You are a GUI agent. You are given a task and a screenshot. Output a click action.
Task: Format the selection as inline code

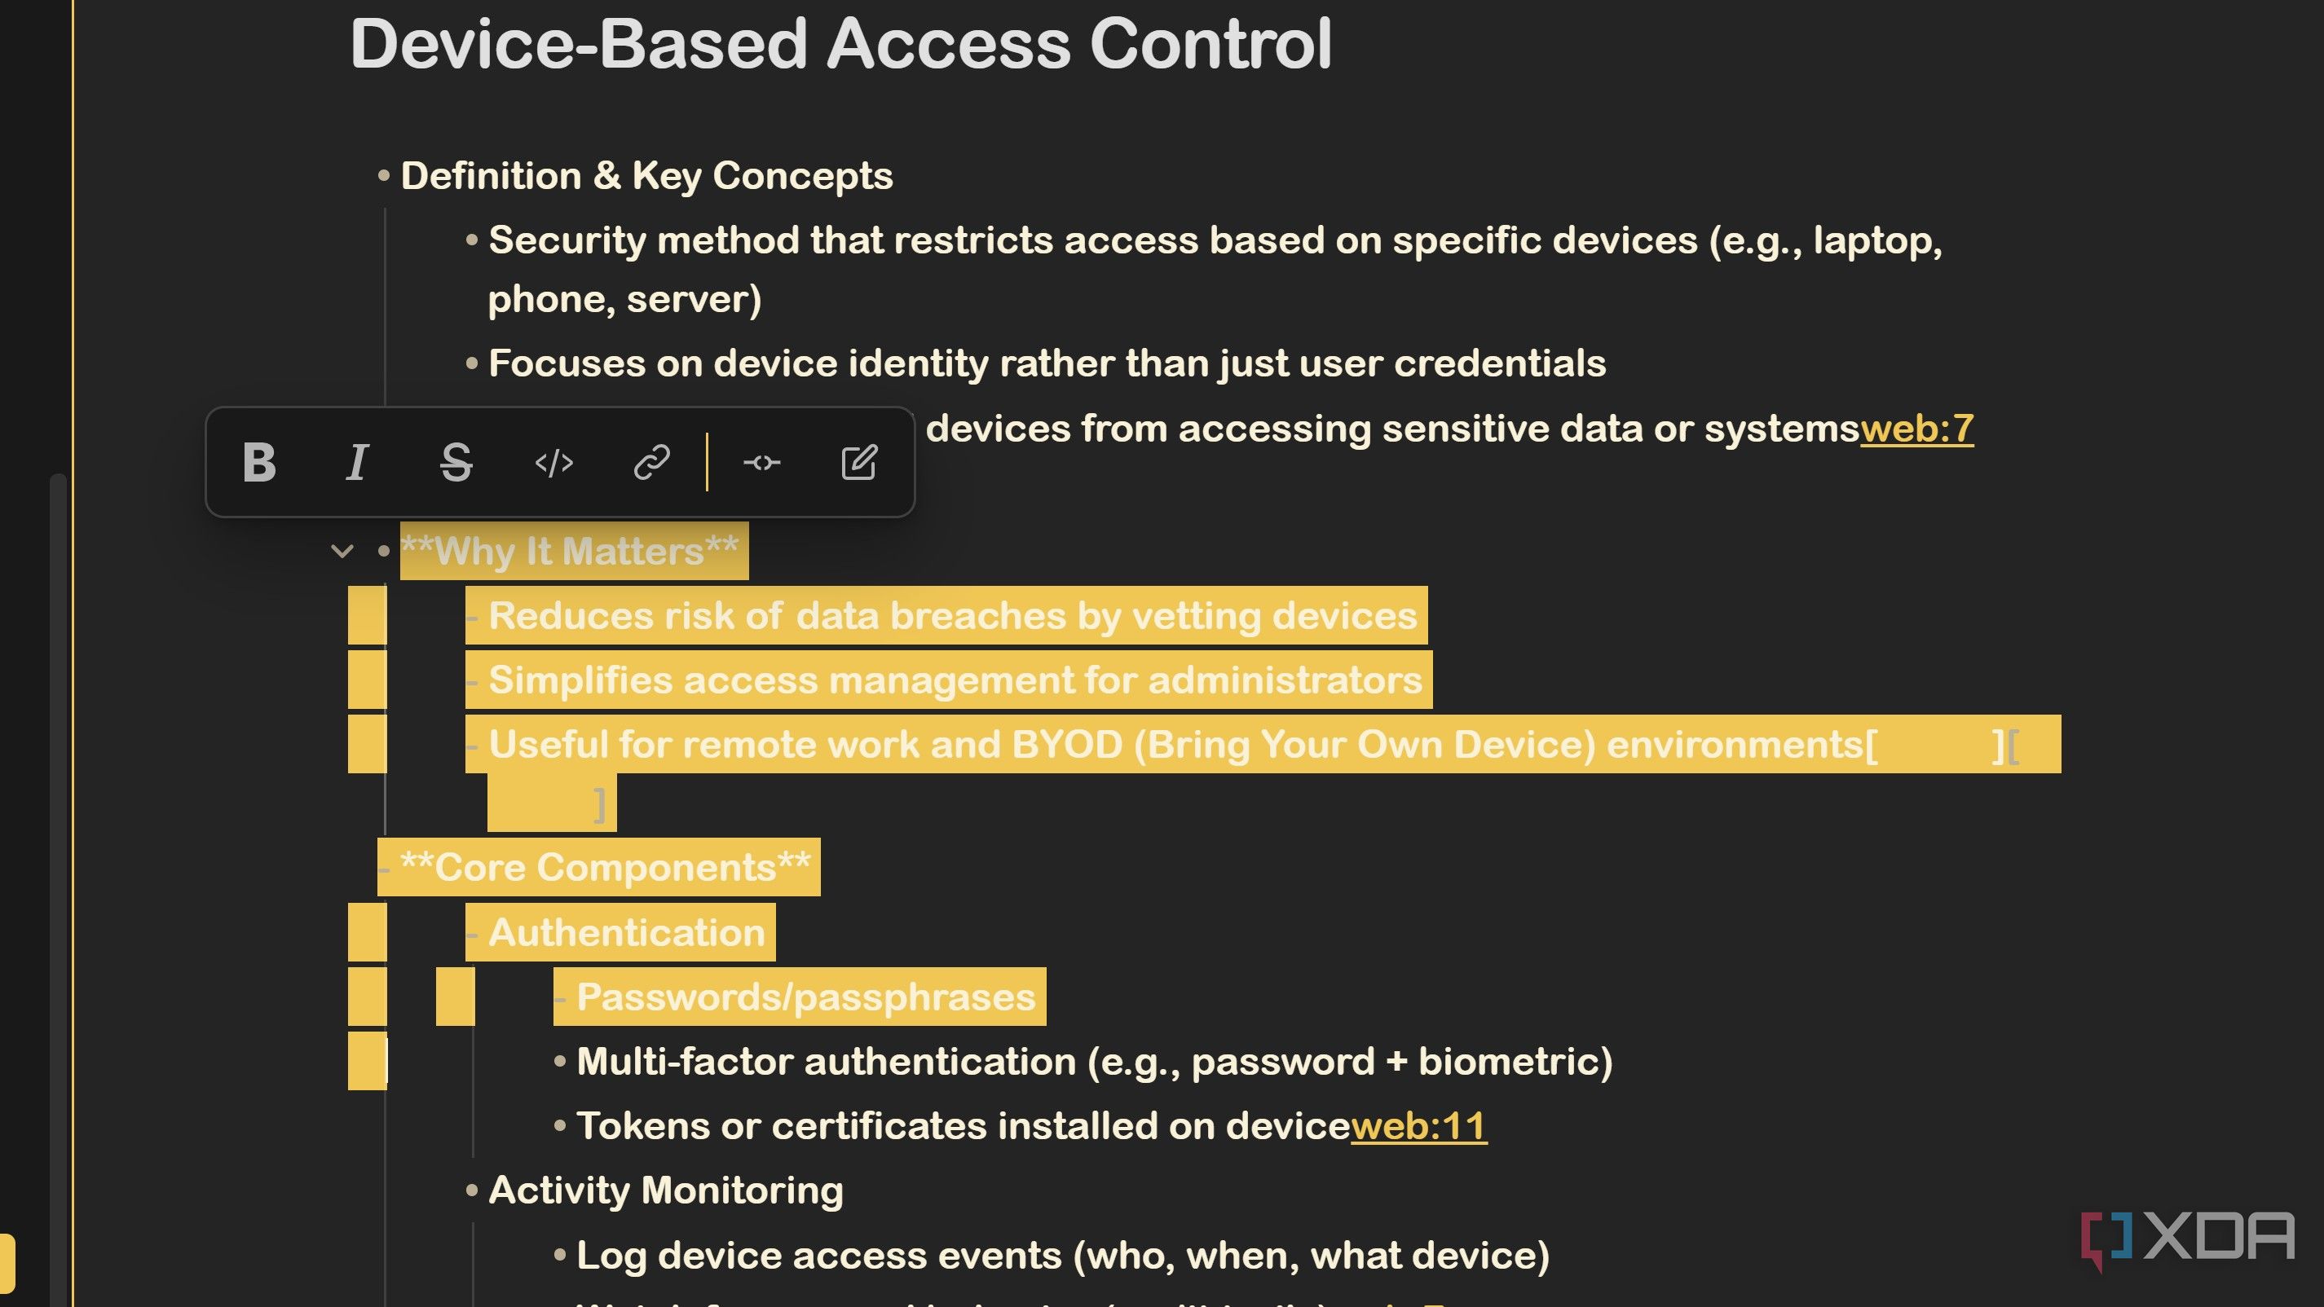(x=554, y=463)
